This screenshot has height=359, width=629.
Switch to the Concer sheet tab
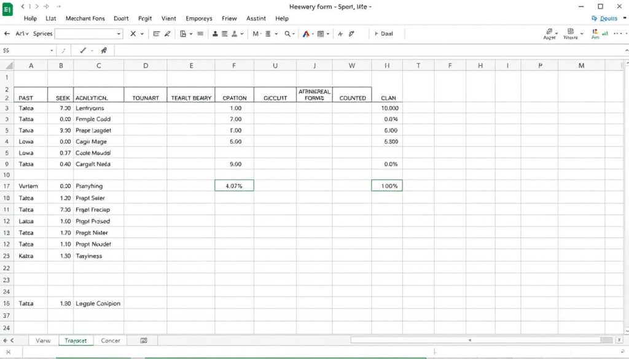[111, 340]
